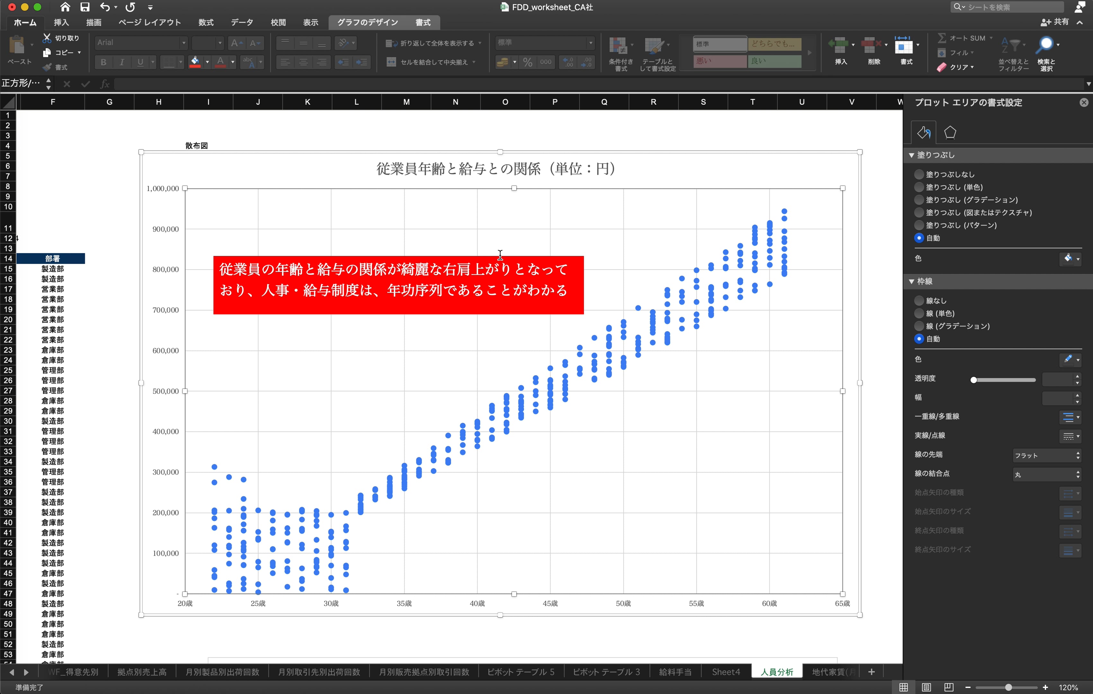Click the percentage style icon
The image size is (1093, 694).
pos(527,62)
